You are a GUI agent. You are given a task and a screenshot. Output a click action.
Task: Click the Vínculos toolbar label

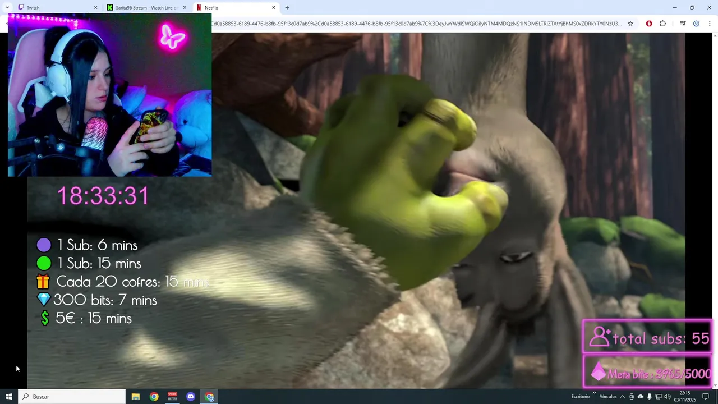tap(608, 397)
